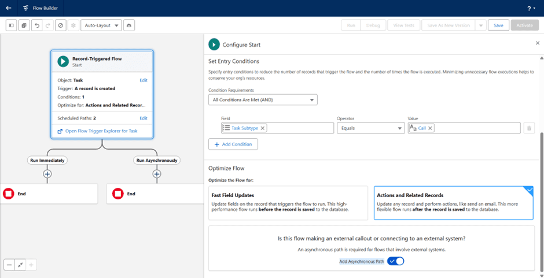Add element under Run Immediately path
The image size is (544, 278).
pos(47,173)
